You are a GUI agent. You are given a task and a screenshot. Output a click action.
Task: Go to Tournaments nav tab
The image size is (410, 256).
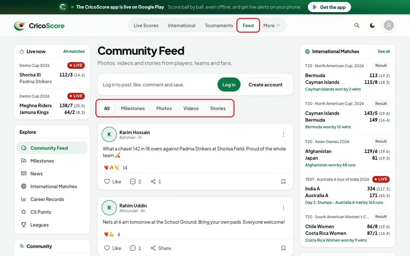tap(219, 26)
